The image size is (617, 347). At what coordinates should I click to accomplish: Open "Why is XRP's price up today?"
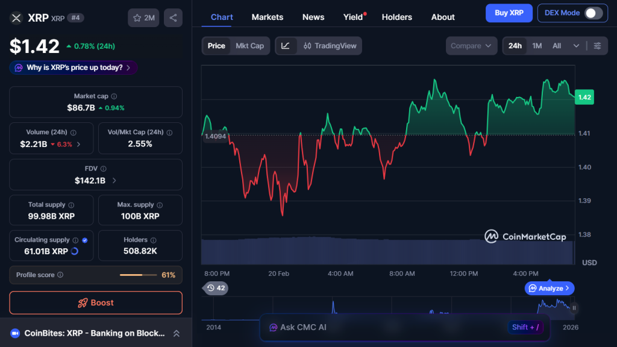(74, 67)
